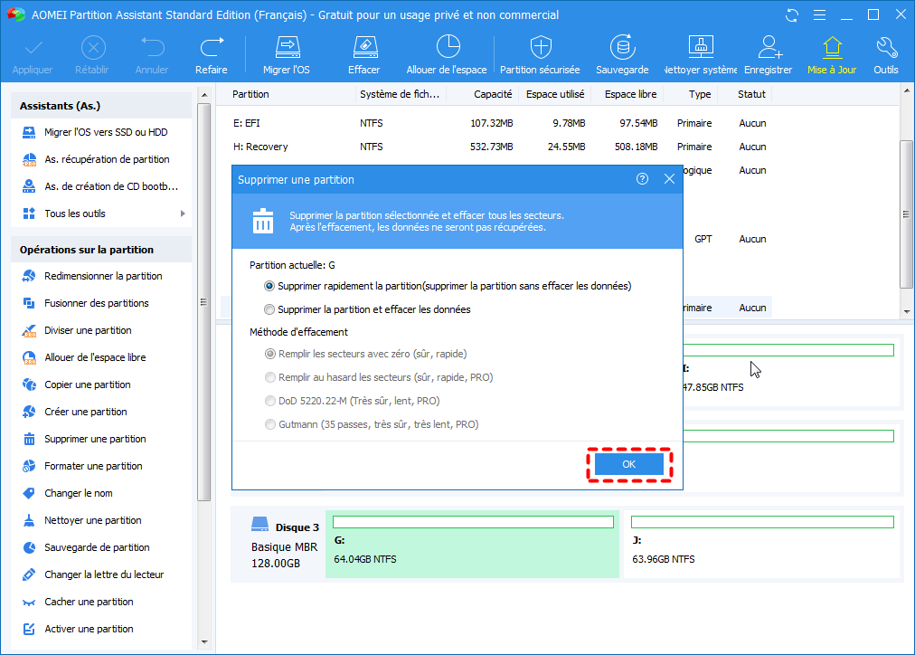This screenshot has width=915, height=655.
Task: Choose Allouer de l'espace libre
Action: tap(84, 358)
